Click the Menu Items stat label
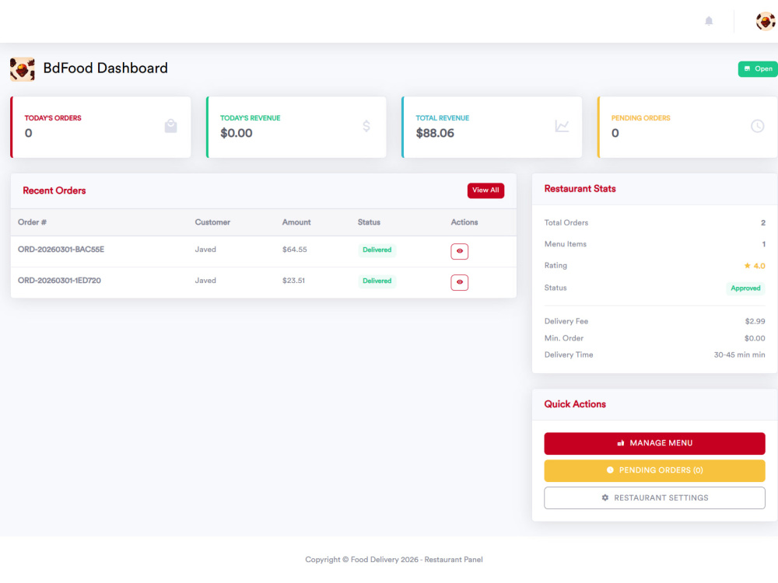 coord(565,244)
